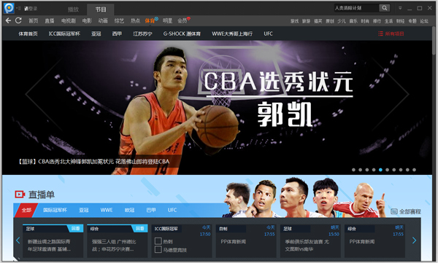Select the active blue carousel dot
This screenshot has width=438, height=263.
380,170
